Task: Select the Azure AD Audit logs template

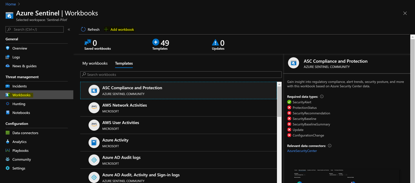Action: point(179,160)
